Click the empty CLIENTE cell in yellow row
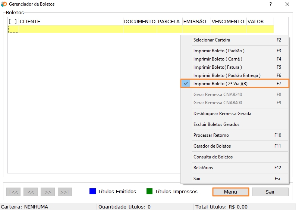Viewport: 296px width, 210px height. coord(71,29)
